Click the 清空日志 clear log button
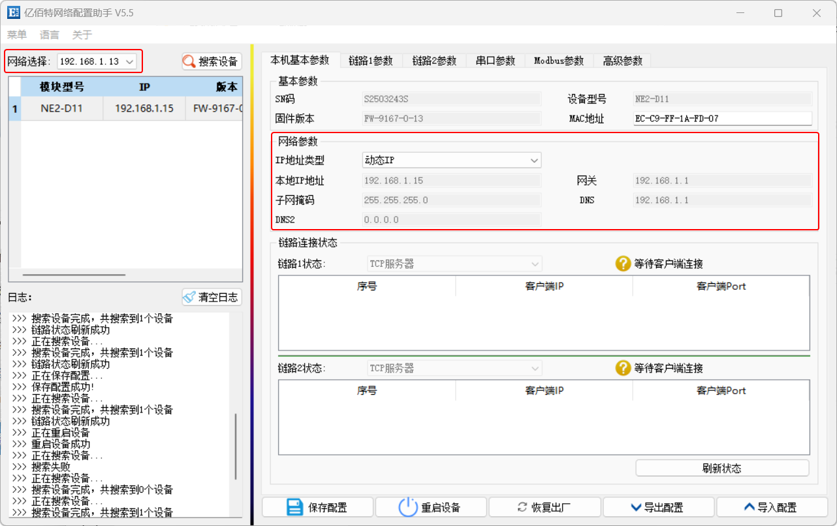The height and width of the screenshot is (526, 837). (212, 297)
